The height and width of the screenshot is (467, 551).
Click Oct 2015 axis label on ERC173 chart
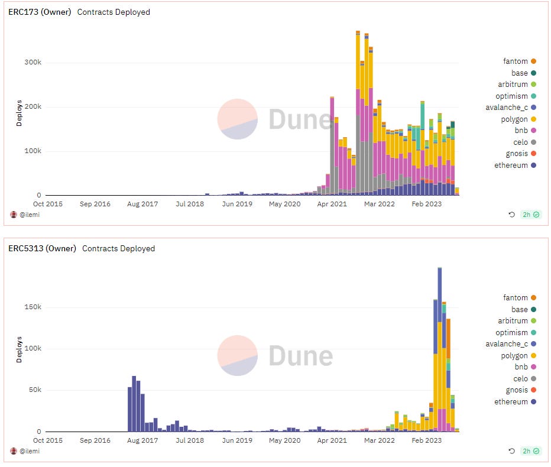(48, 204)
